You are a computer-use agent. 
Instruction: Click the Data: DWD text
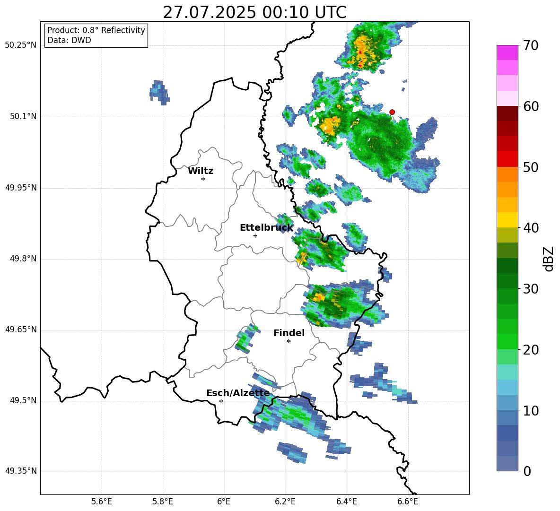(x=69, y=40)
